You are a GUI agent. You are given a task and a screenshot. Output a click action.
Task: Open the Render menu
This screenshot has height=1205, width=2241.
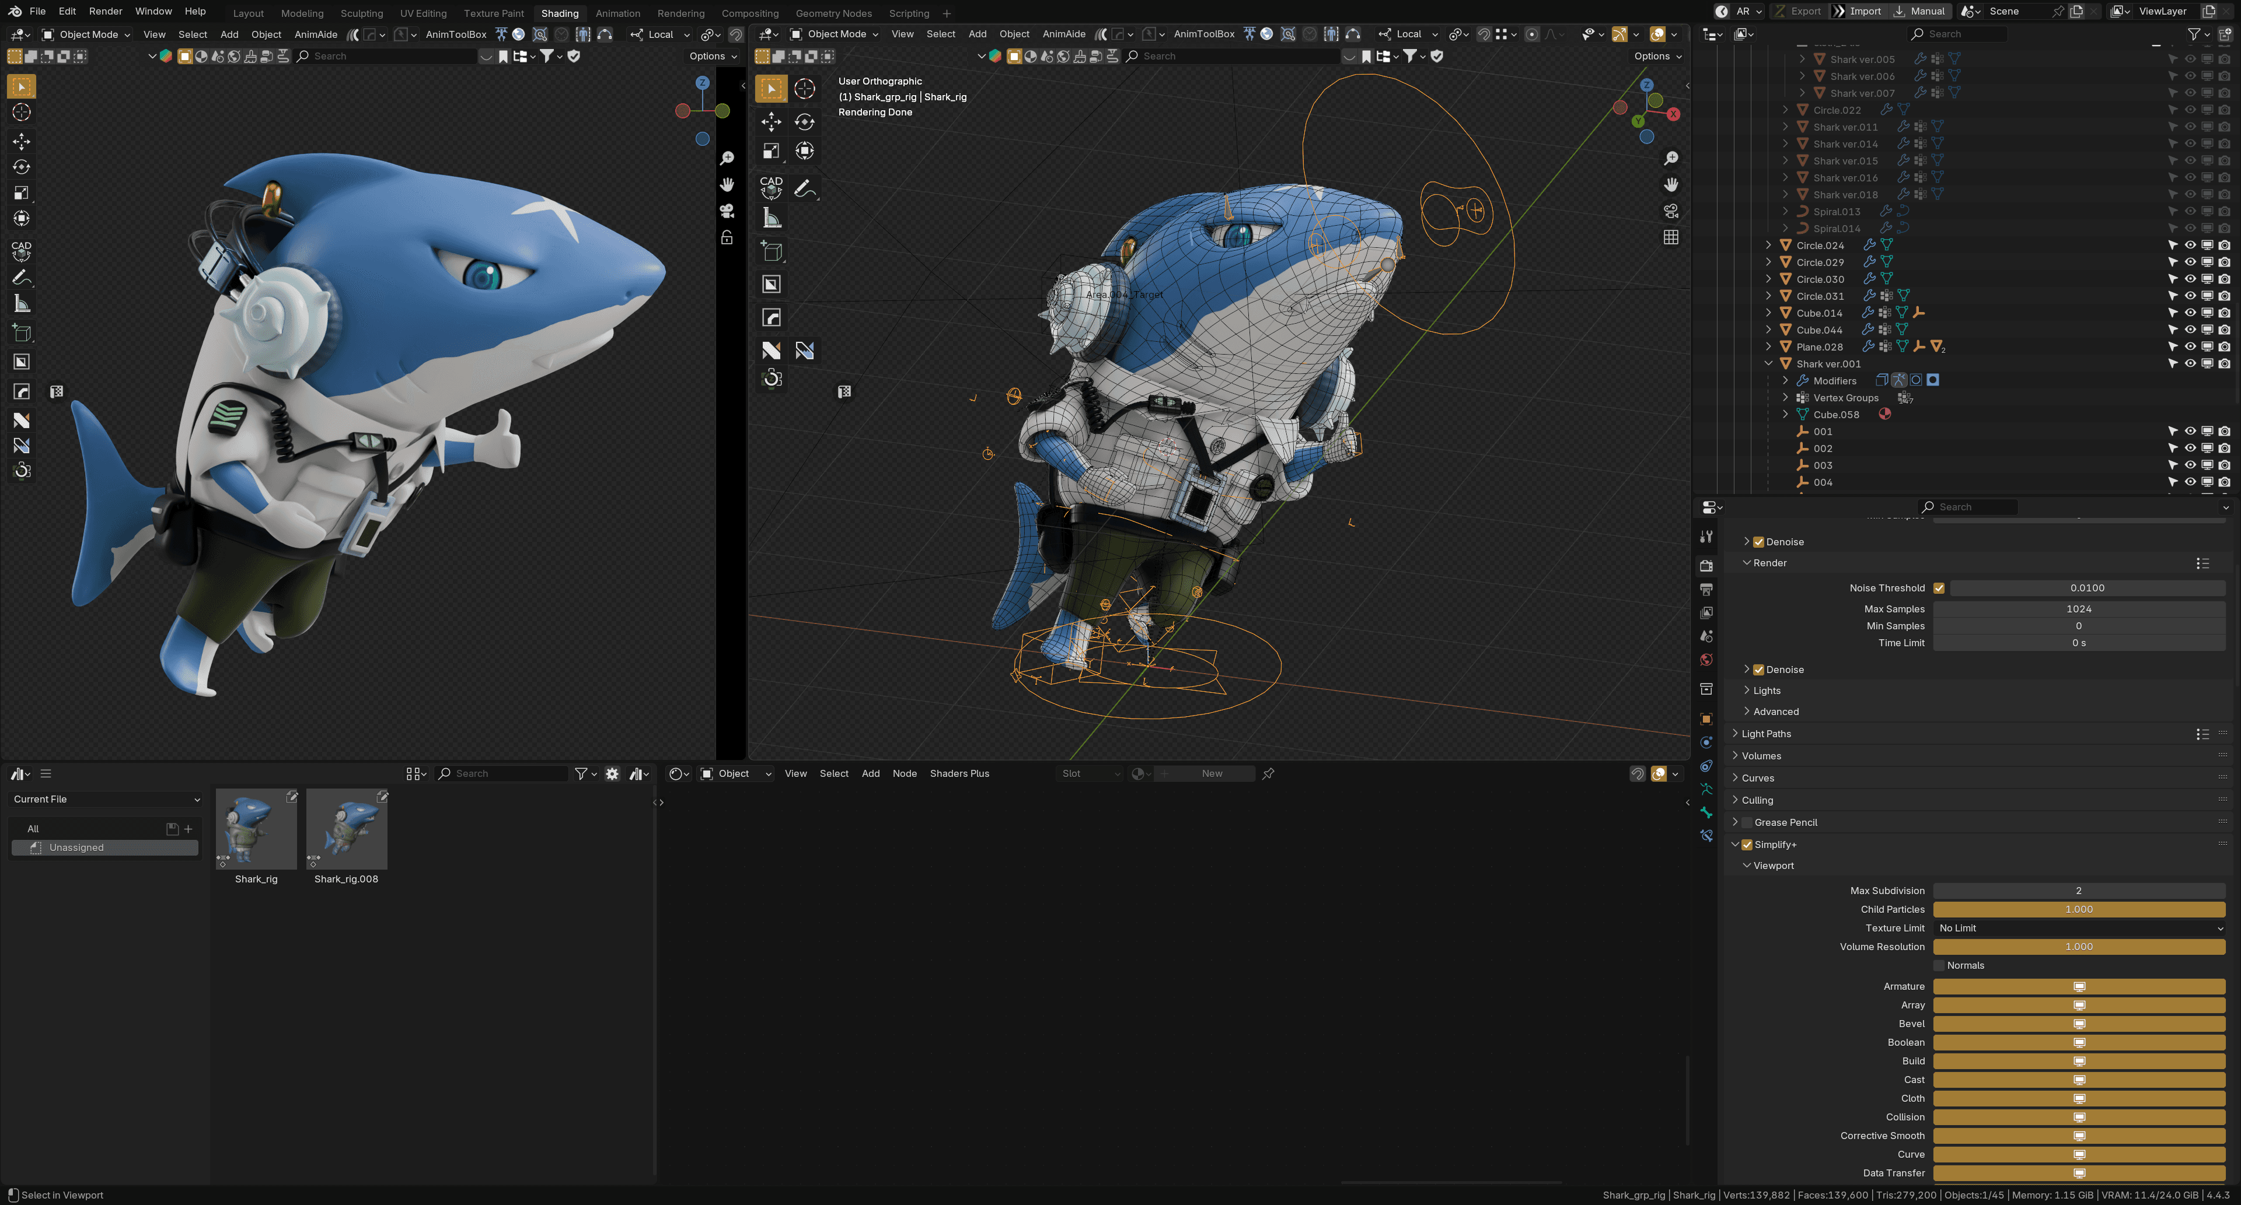[105, 11]
